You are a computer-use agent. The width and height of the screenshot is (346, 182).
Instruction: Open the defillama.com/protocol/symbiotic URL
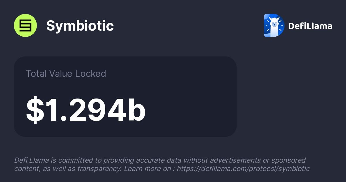click(x=243, y=169)
